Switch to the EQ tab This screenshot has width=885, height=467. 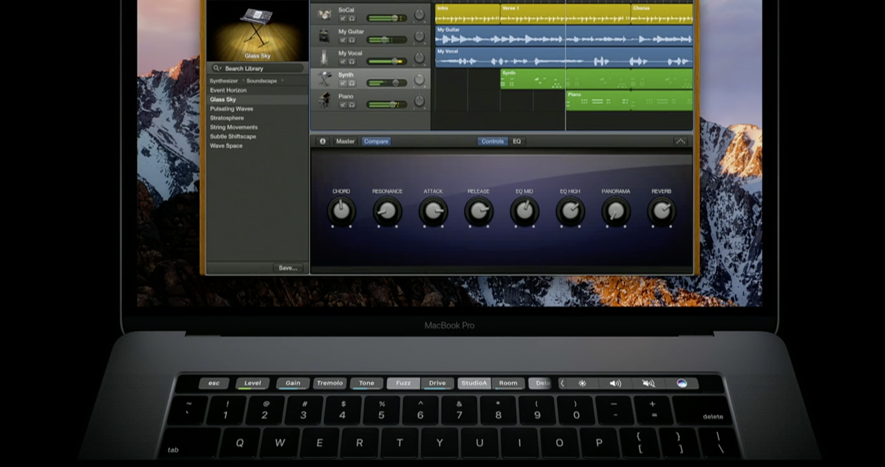tap(516, 141)
